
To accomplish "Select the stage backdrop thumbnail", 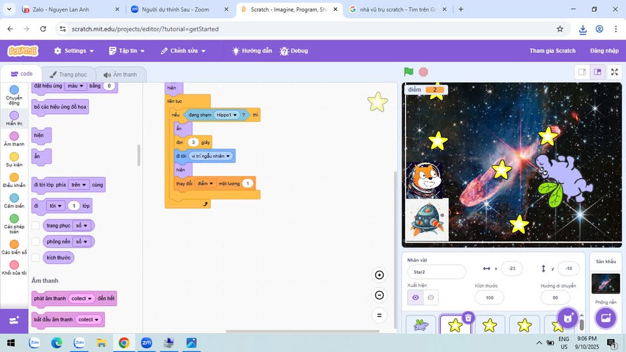I will click(x=606, y=284).
